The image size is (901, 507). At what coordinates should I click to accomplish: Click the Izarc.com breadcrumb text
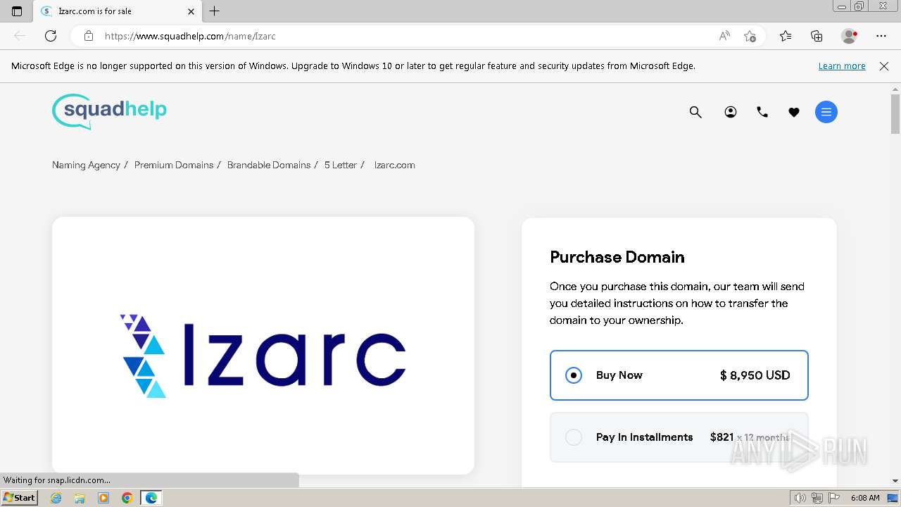coord(395,165)
